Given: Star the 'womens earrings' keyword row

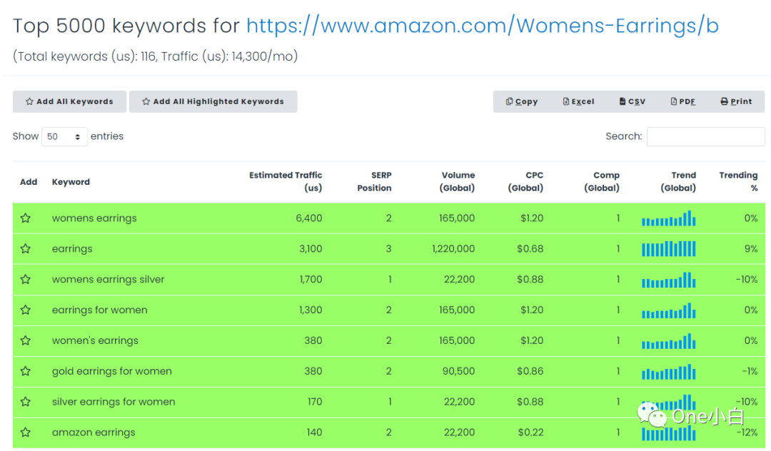Looking at the screenshot, I should pos(26,218).
